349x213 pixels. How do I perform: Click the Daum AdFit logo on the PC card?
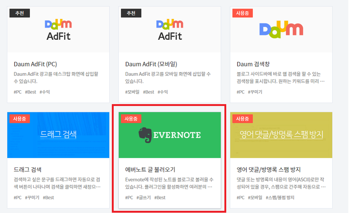(58, 30)
